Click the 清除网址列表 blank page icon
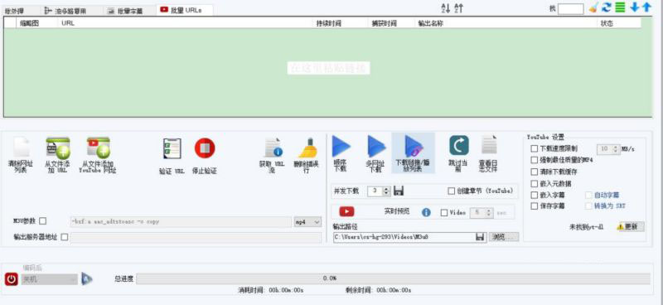 point(21,147)
